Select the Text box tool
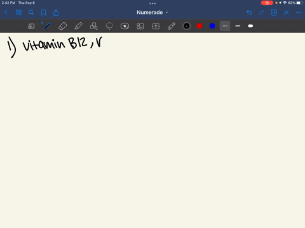 (x=156, y=26)
